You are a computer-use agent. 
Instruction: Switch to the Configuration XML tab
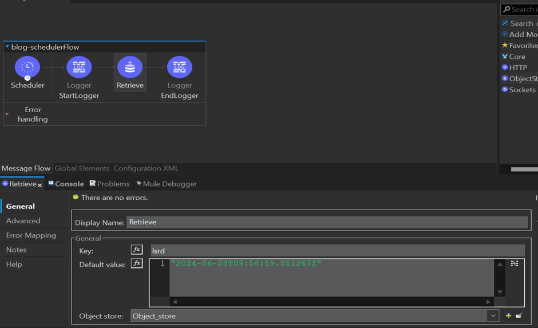pyautogui.click(x=146, y=168)
